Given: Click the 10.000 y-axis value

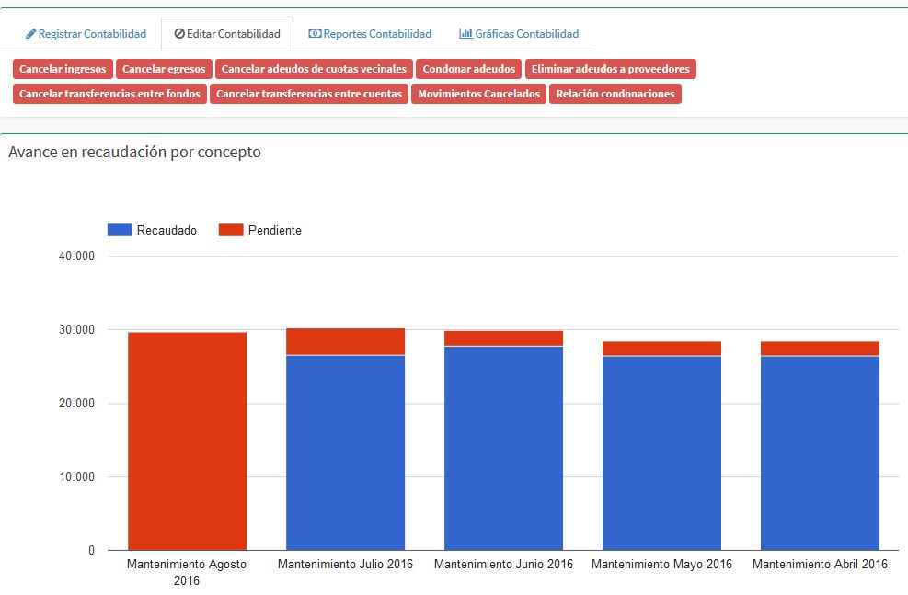Looking at the screenshot, I should (76, 476).
